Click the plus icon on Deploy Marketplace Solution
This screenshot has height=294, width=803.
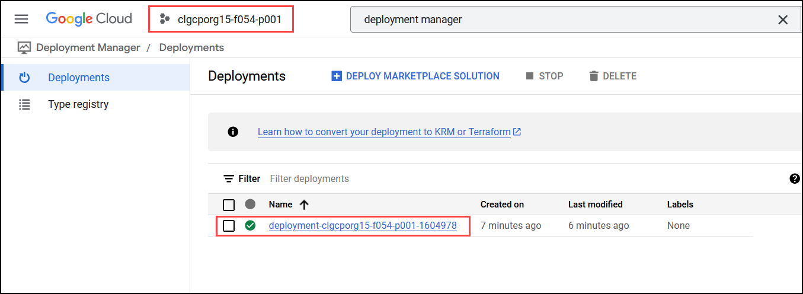[x=337, y=76]
